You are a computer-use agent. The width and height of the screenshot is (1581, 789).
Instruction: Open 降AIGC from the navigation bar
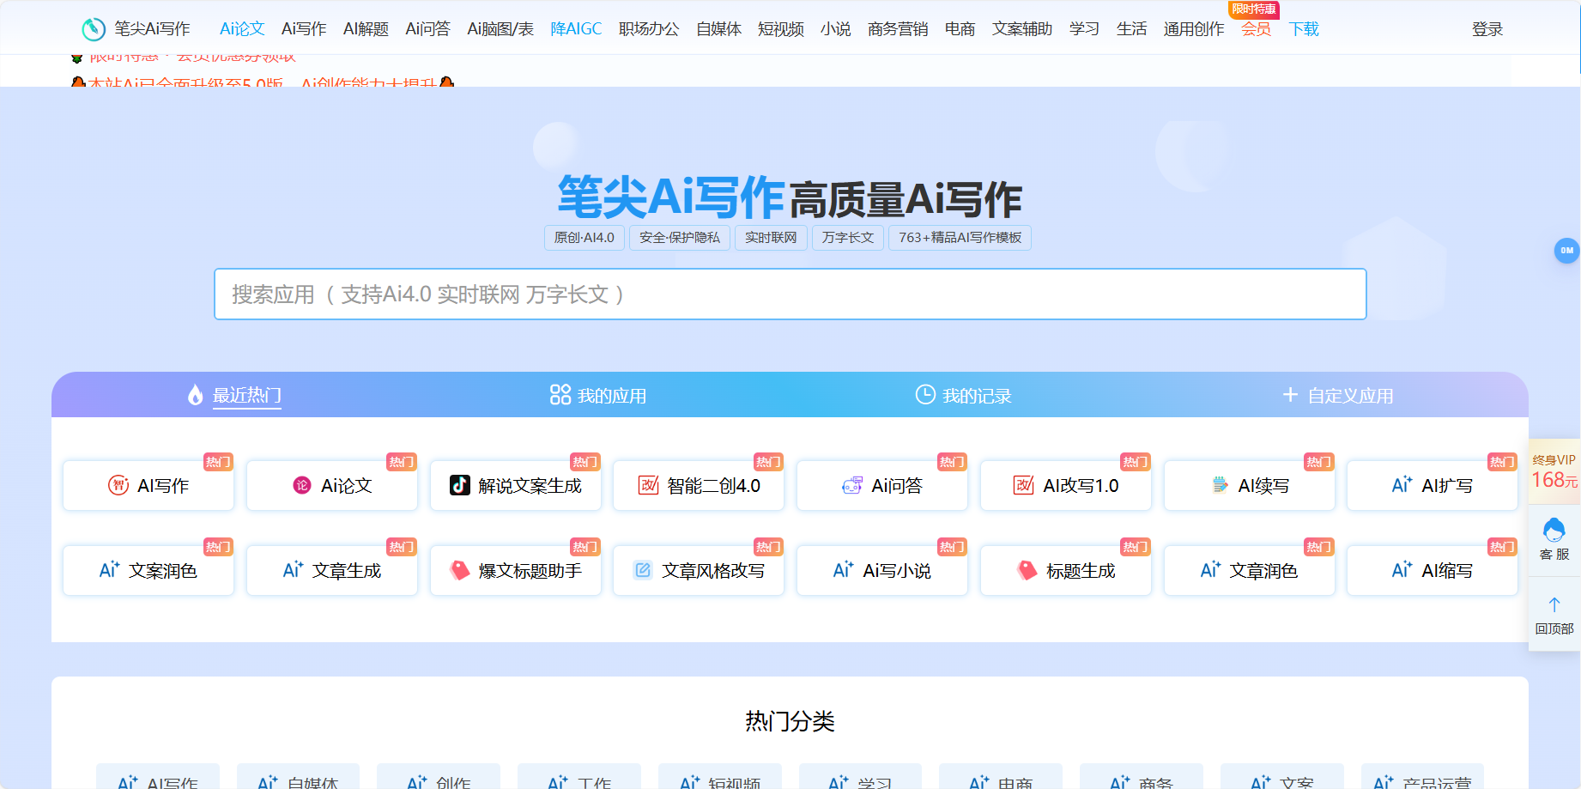click(576, 28)
